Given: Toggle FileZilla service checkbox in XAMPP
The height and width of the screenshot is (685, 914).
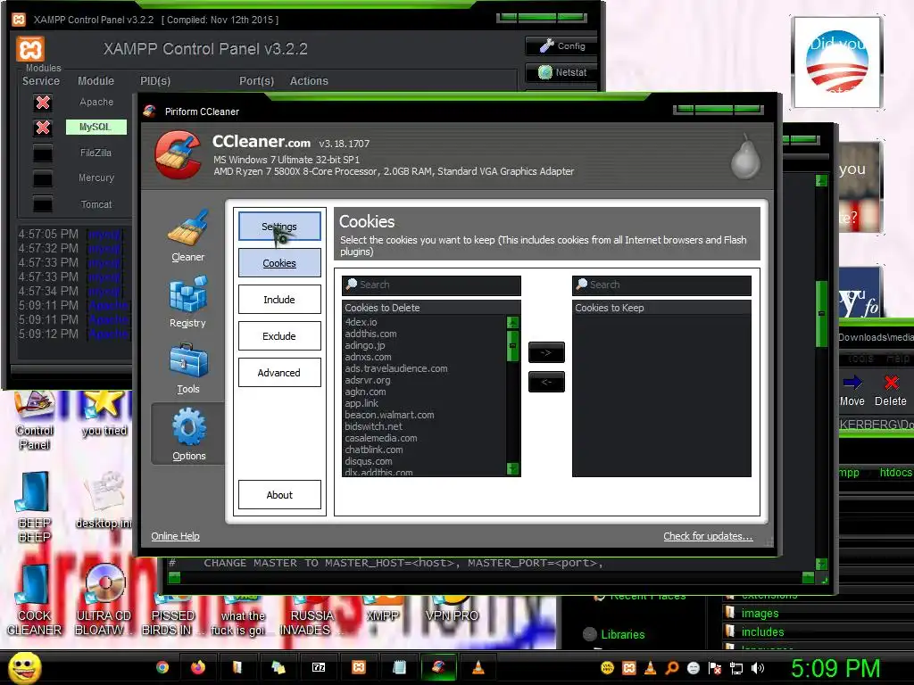Looking at the screenshot, I should click(43, 153).
